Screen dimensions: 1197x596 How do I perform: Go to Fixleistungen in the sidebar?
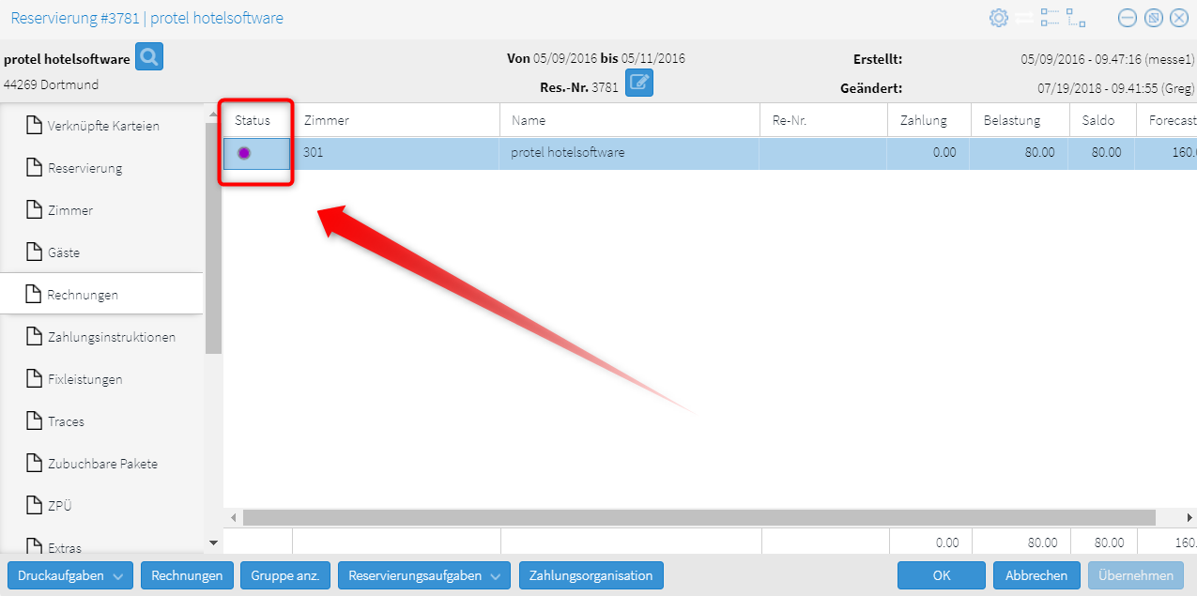tap(84, 379)
